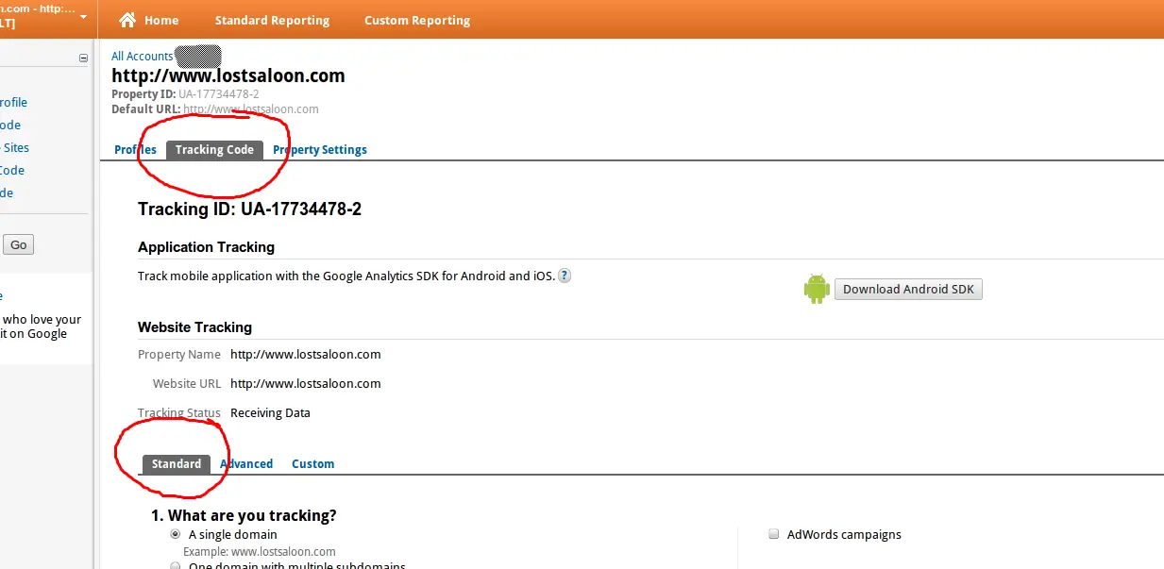Click the Android robot icon
The height and width of the screenshot is (569, 1164).
pos(817,289)
